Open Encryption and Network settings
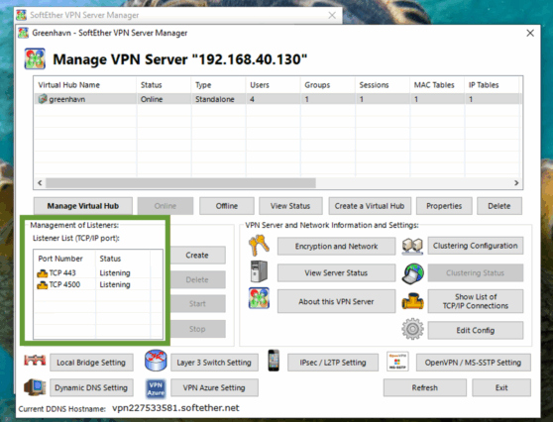This screenshot has width=553, height=422. click(x=336, y=246)
